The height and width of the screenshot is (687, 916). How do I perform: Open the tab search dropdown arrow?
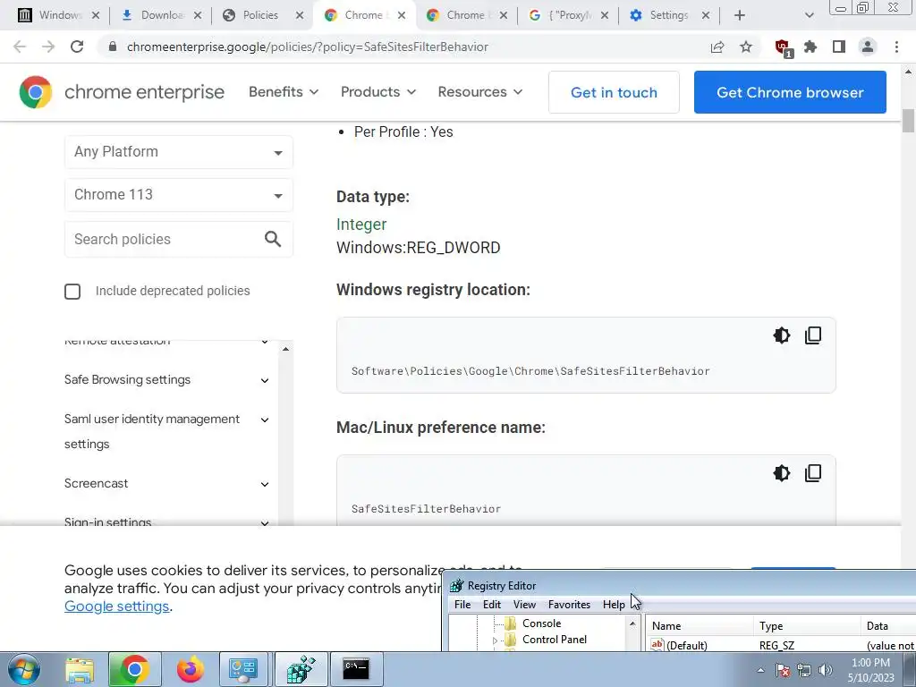(x=809, y=15)
